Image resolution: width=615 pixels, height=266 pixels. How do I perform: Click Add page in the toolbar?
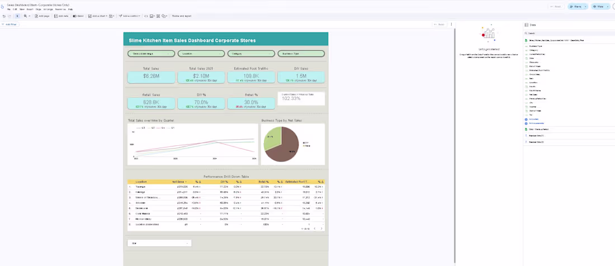click(42, 16)
